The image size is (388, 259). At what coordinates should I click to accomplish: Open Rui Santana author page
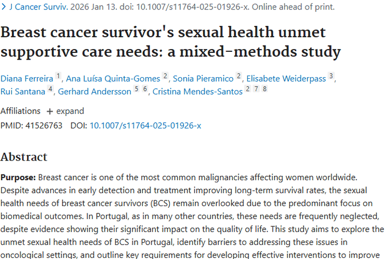click(23, 92)
